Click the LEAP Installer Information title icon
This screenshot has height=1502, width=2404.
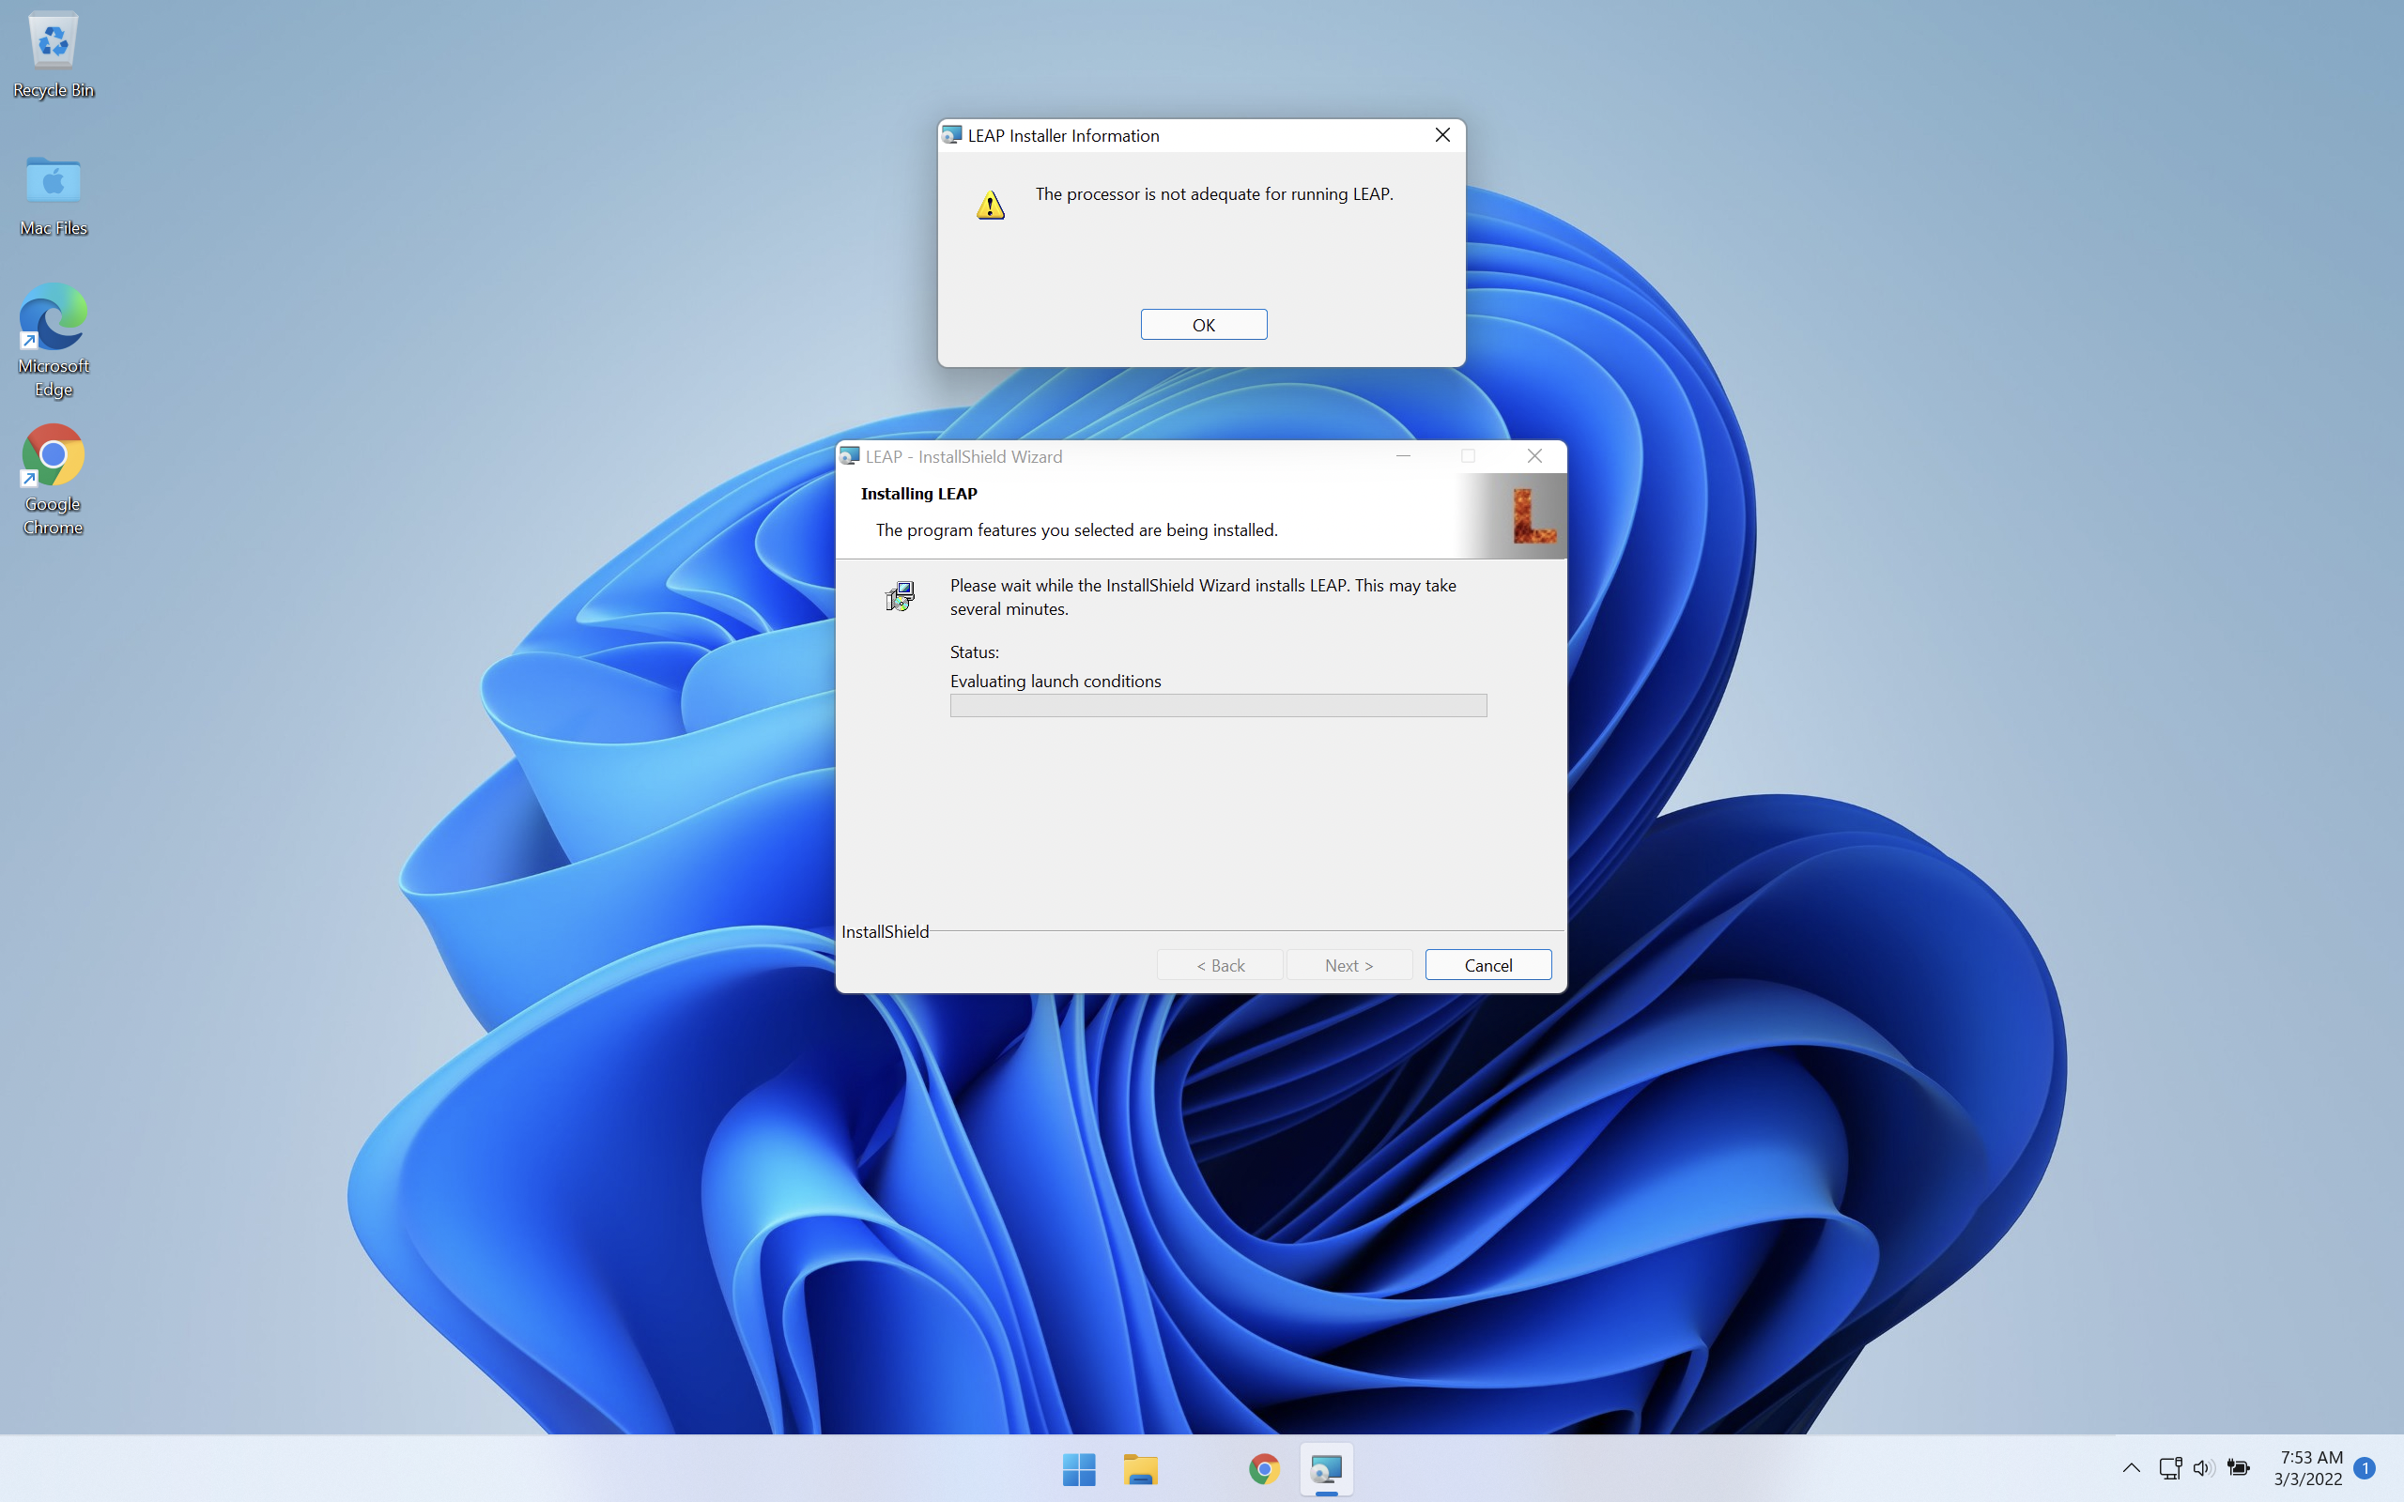951,135
